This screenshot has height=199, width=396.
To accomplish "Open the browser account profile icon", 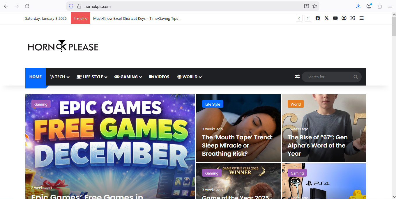I will point(369,6).
